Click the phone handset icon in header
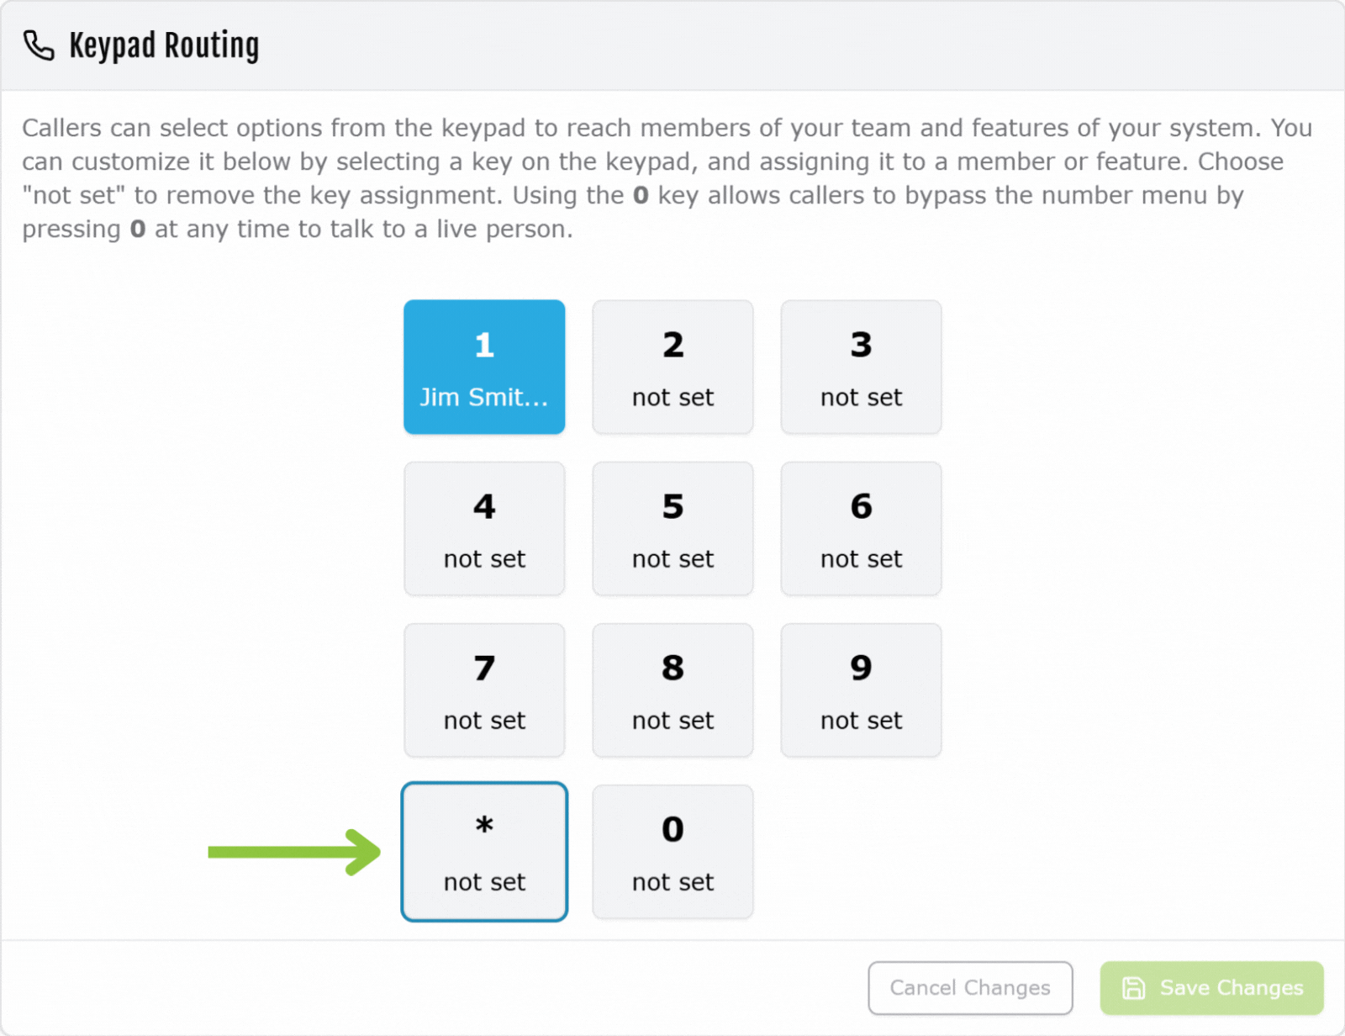 tap(39, 45)
